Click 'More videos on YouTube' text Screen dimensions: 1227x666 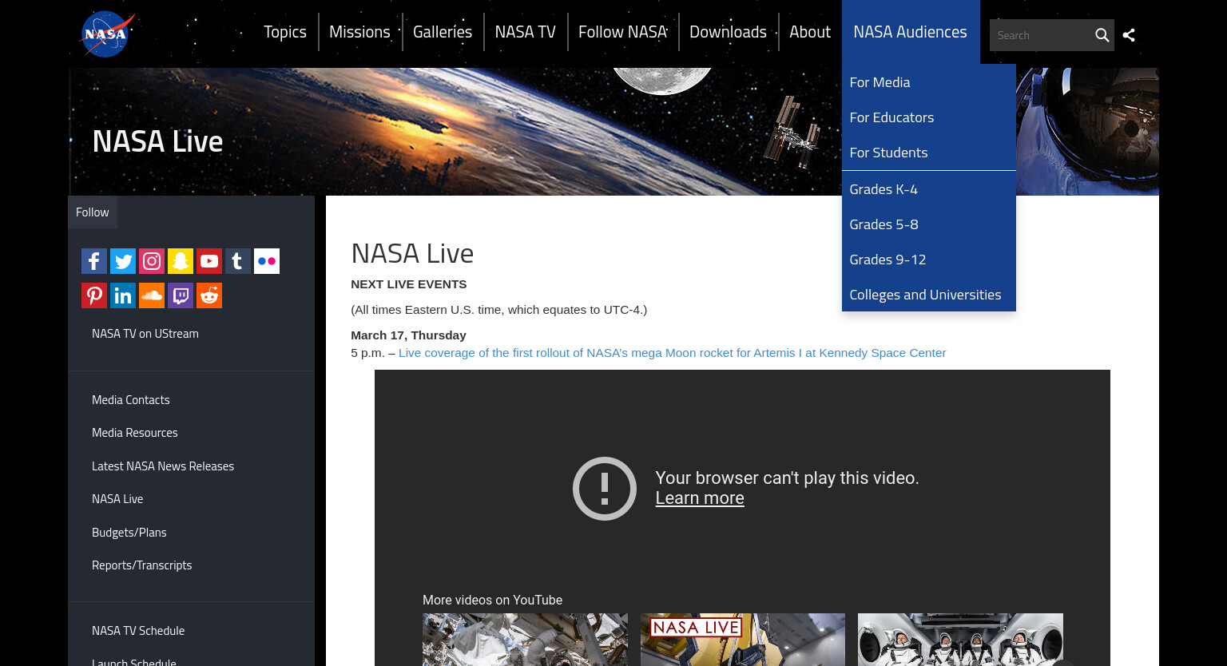pos(492,601)
